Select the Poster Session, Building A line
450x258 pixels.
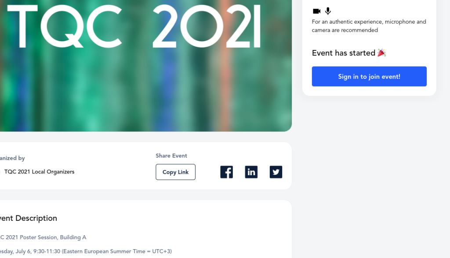pos(43,237)
